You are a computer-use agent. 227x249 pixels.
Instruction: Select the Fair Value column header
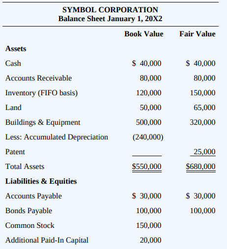(x=198, y=34)
